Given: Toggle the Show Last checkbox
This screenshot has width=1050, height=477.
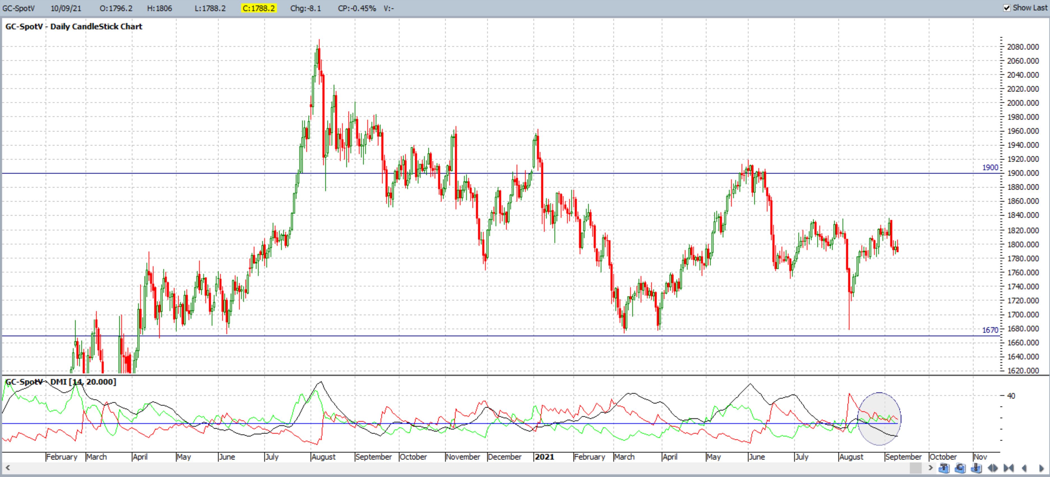Looking at the screenshot, I should click(1007, 8).
